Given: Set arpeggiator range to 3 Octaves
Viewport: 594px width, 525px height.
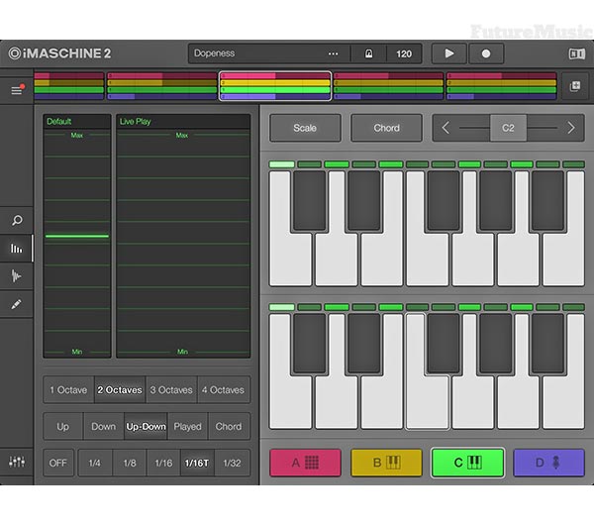Looking at the screenshot, I should tap(171, 389).
